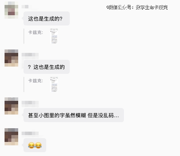This screenshot has height=156, width=180.
Task: Select the message bubble "这也是生成的?"
Action: 47,19
